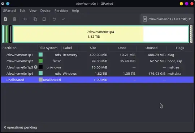Image resolution: width=195 pixels, height=133 pixels.
Task: Click the yellow minimize window button
Action: (181, 4)
